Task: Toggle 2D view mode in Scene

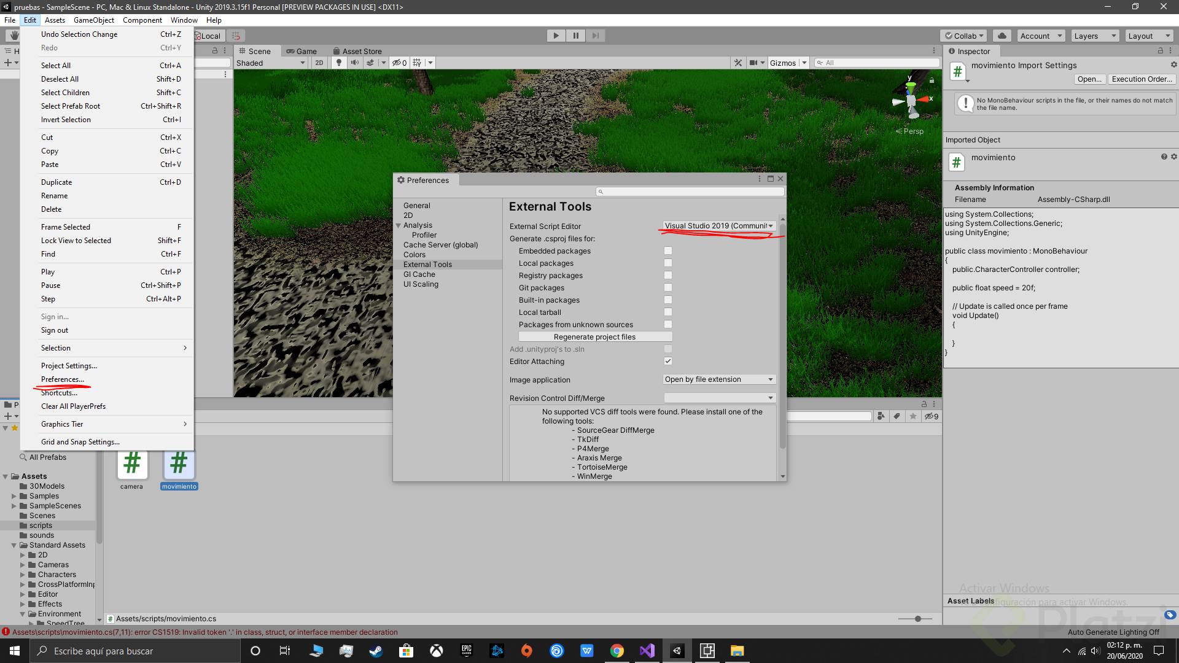Action: [319, 63]
